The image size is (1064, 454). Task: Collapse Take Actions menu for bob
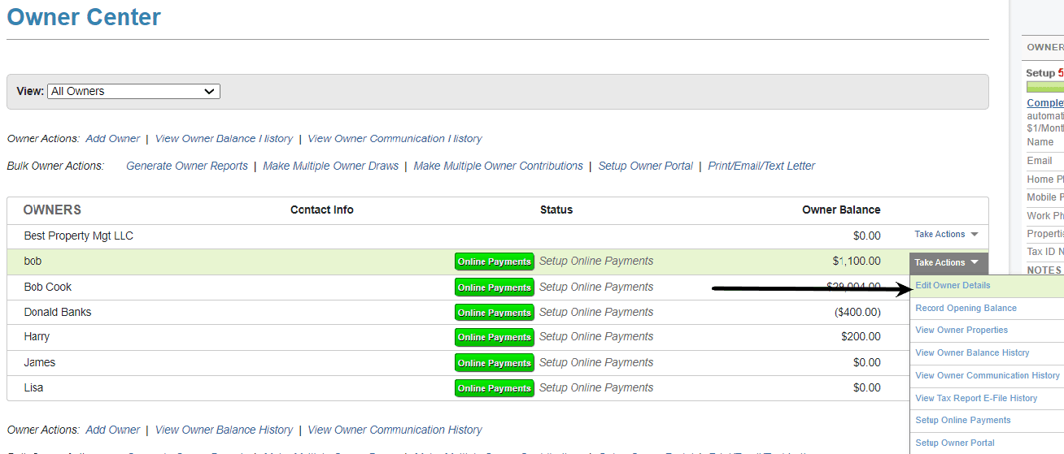click(x=948, y=262)
